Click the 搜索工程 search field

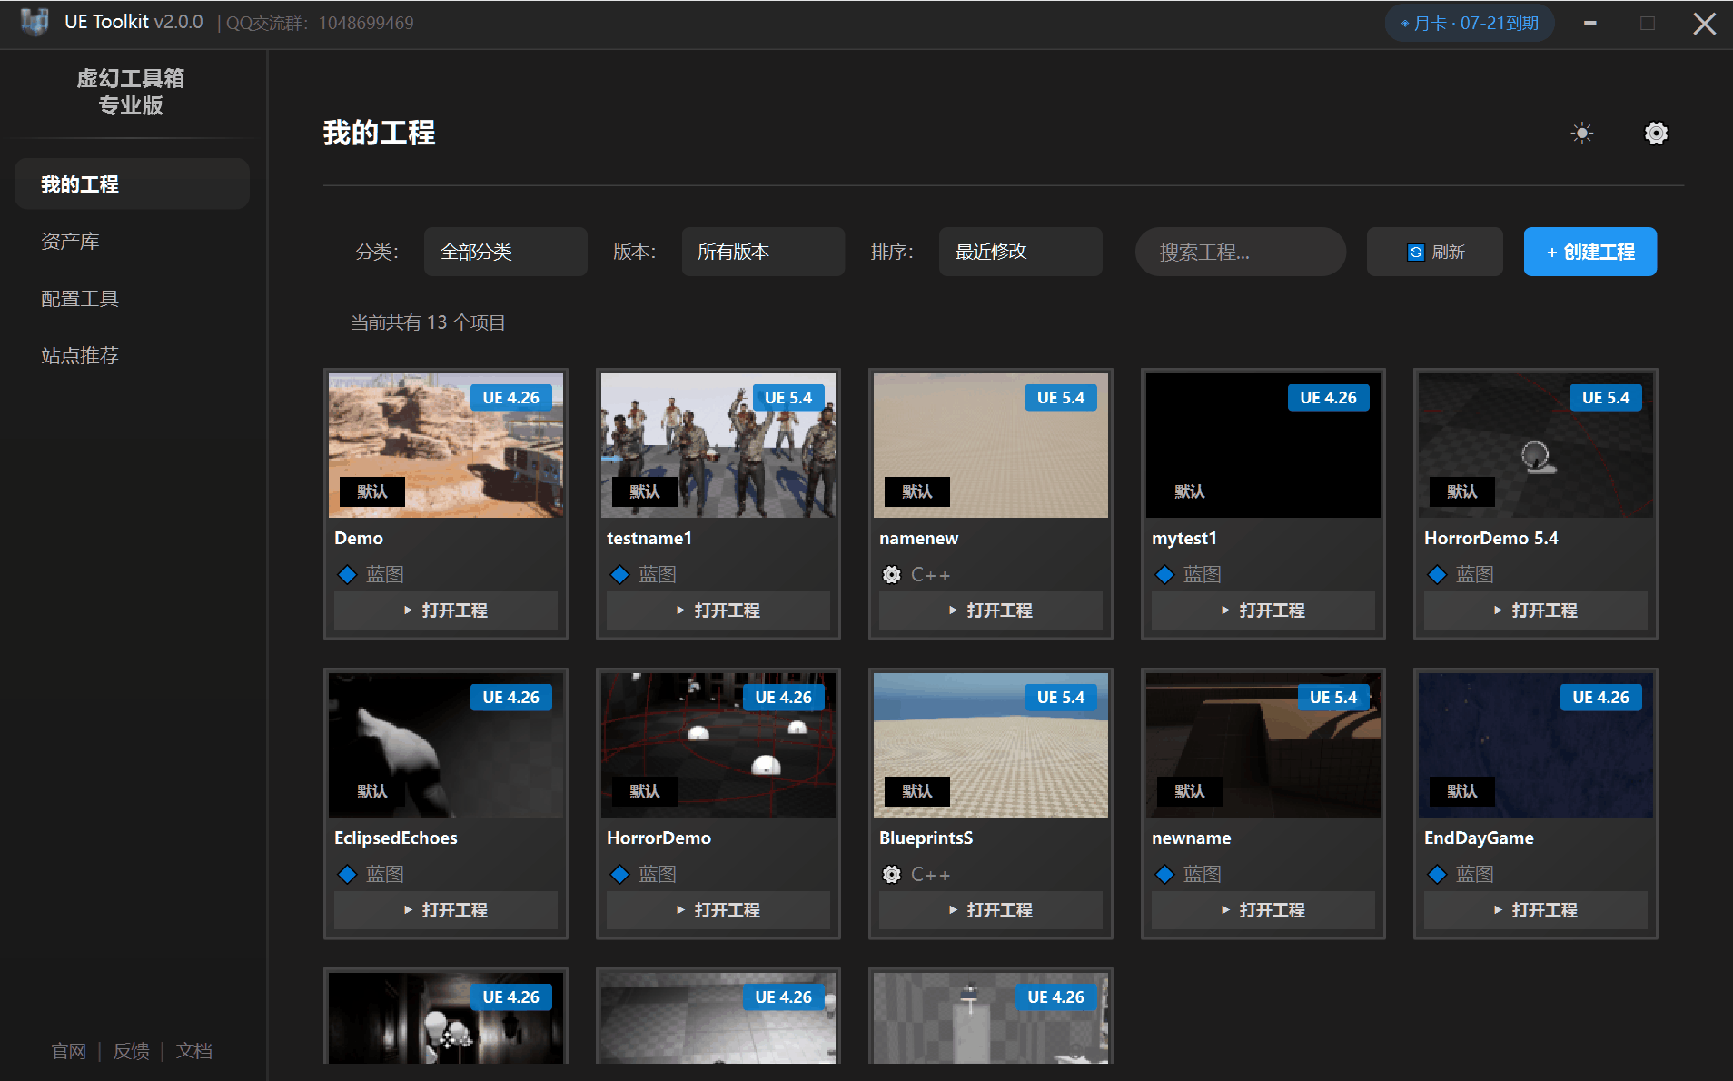coord(1240,252)
